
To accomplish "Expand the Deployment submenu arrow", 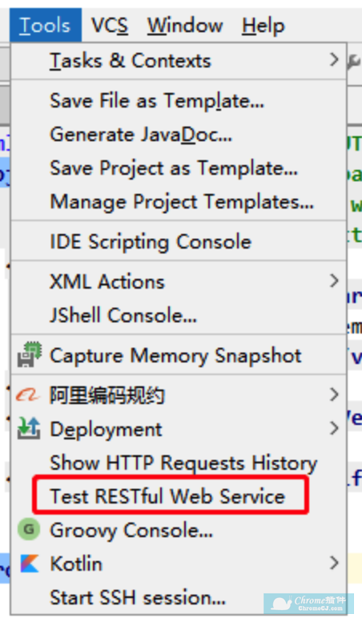I will click(335, 428).
